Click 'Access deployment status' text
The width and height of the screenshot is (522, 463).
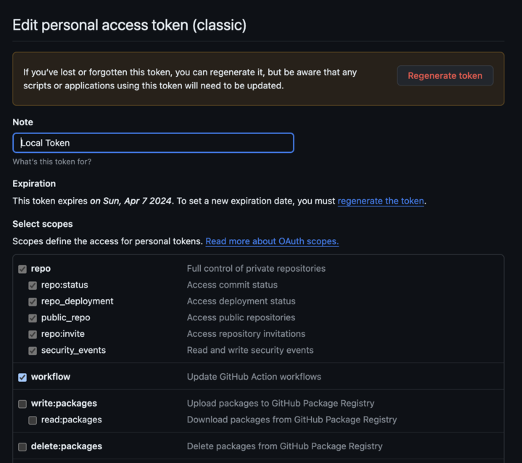coord(241,301)
